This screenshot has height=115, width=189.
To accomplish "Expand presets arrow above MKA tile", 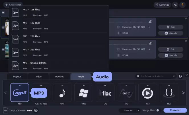I will [169, 86].
